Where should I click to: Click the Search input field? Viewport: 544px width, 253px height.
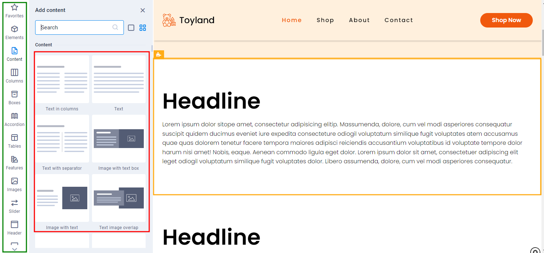pos(79,28)
